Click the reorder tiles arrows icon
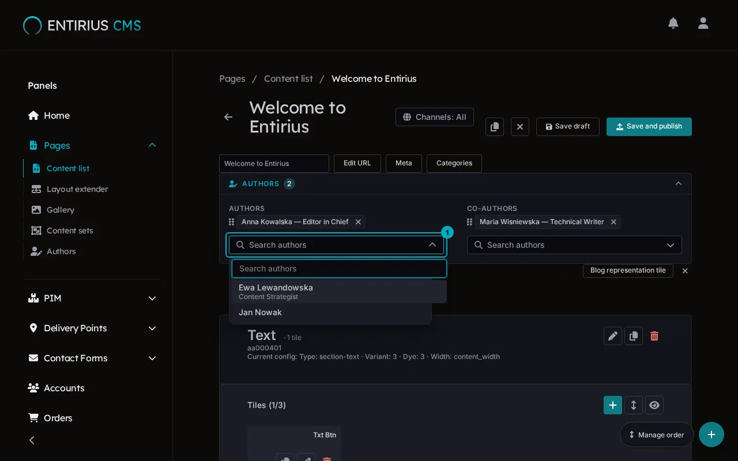 point(634,405)
